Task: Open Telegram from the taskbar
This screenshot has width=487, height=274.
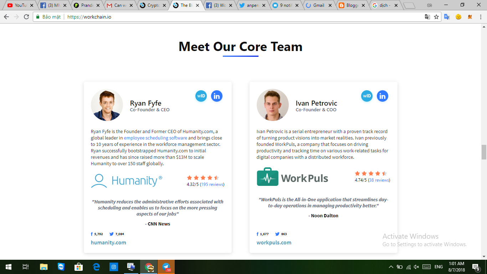Action: [166, 267]
